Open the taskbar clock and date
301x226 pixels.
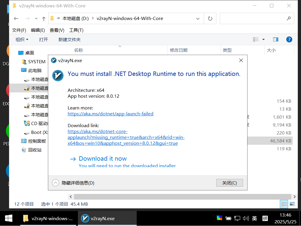click(285, 219)
